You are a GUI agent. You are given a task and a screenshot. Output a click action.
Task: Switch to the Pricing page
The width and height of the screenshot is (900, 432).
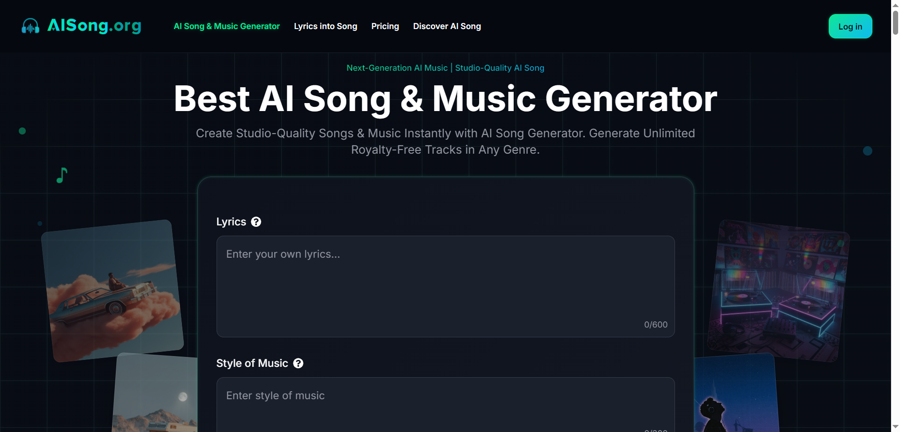(385, 26)
